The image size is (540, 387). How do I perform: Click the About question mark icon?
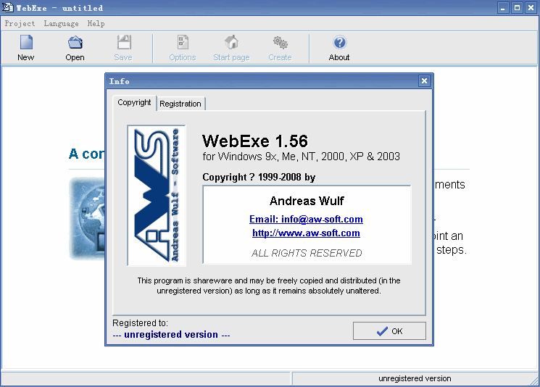tap(339, 43)
